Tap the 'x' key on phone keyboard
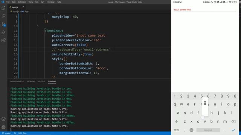The width and height of the screenshot is (241, 135). point(191,121)
